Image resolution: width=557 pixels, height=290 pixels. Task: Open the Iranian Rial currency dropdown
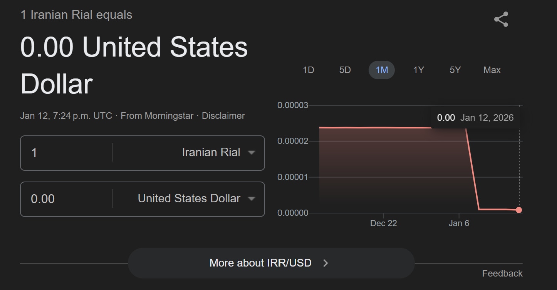click(218, 153)
